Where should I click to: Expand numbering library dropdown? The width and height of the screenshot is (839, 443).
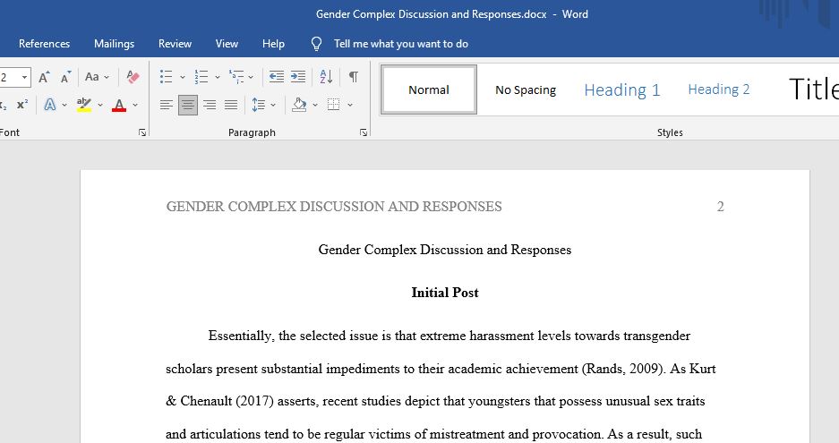point(218,77)
